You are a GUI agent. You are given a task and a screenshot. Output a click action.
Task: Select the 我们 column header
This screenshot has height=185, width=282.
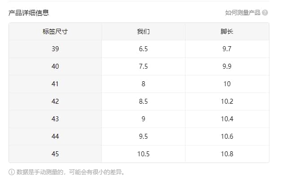143,31
